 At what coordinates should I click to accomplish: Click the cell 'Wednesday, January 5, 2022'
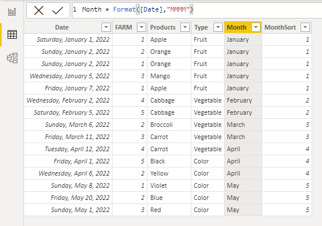pyautogui.click(x=68, y=76)
